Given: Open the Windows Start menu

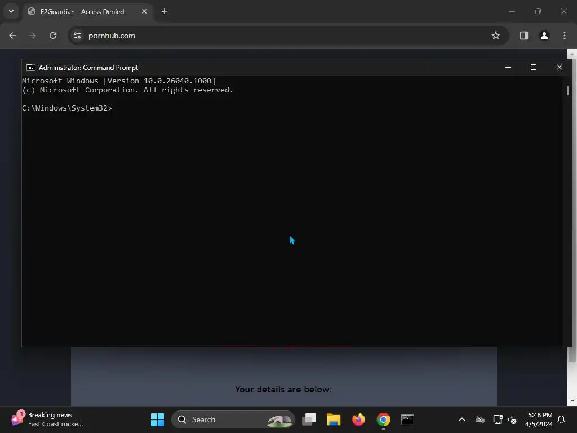Looking at the screenshot, I should click(158, 419).
